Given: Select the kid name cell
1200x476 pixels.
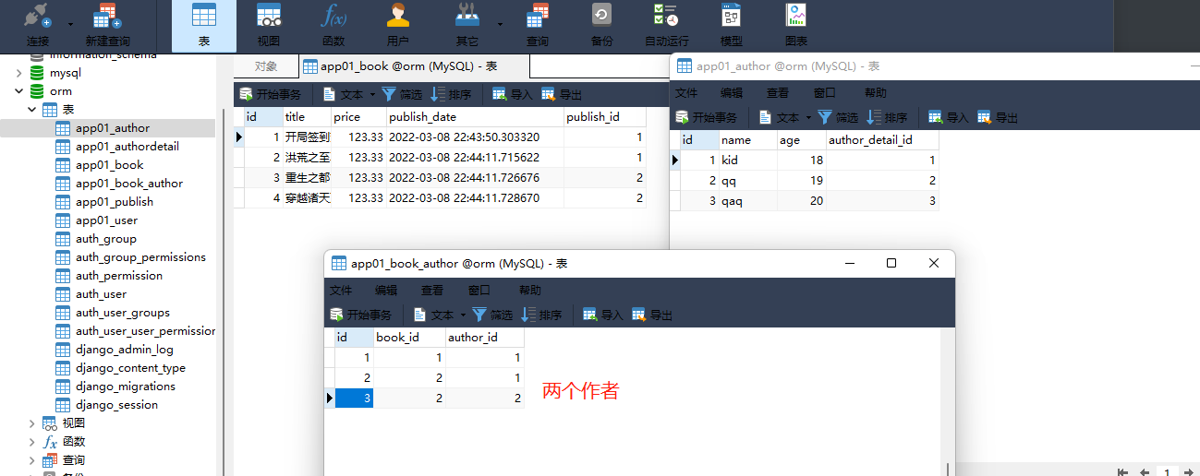Looking at the screenshot, I should 748,161.
